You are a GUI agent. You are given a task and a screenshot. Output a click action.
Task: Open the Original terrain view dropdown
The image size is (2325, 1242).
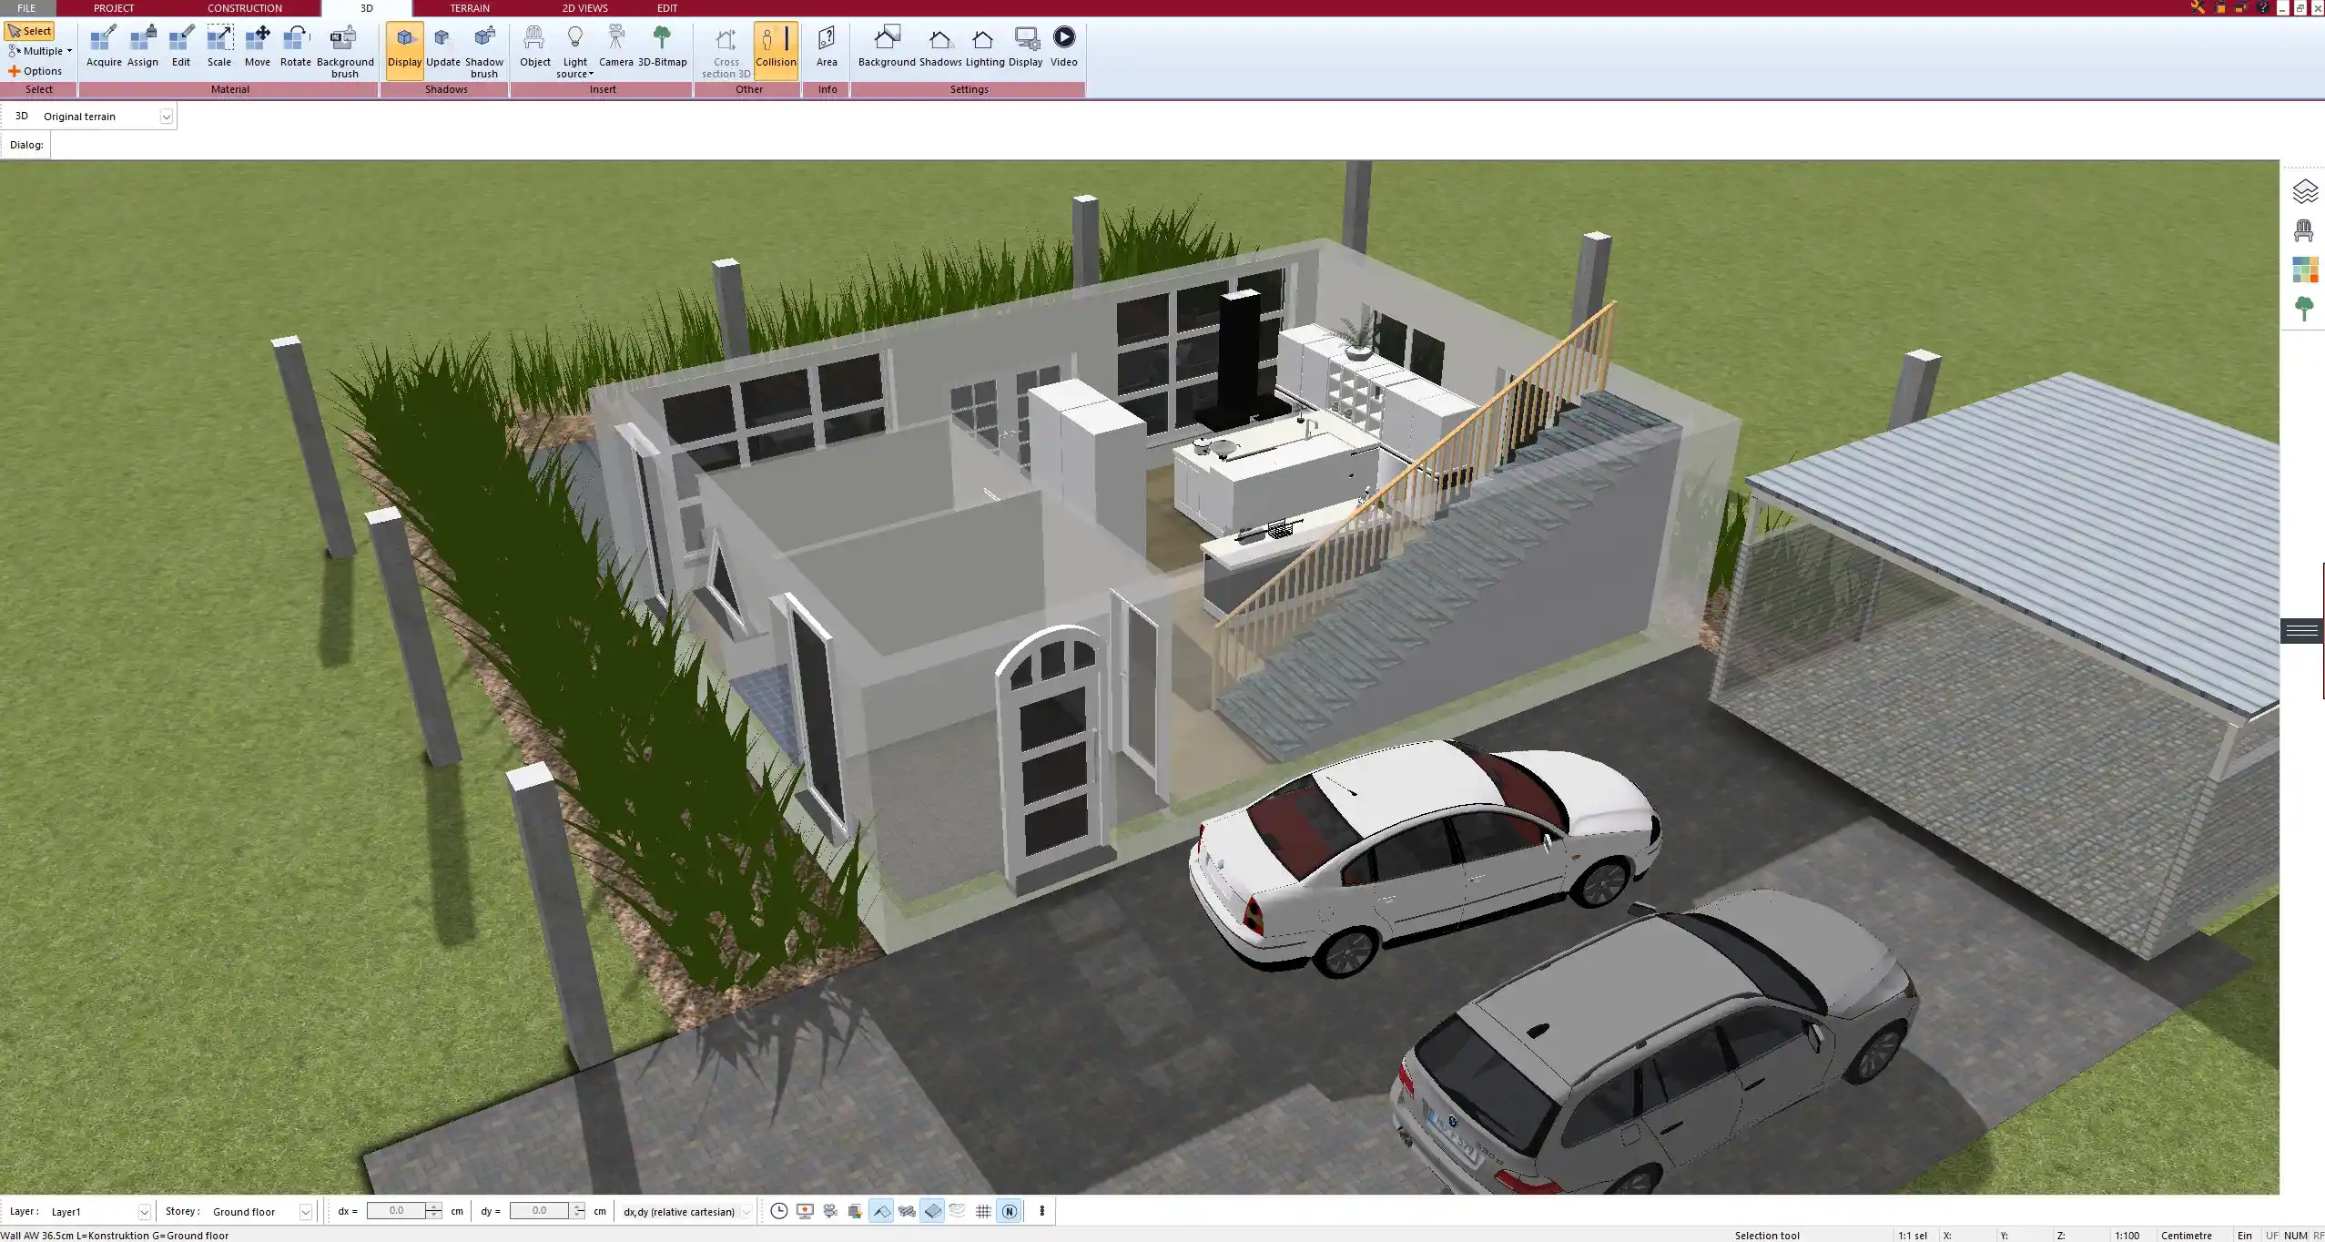pos(167,117)
